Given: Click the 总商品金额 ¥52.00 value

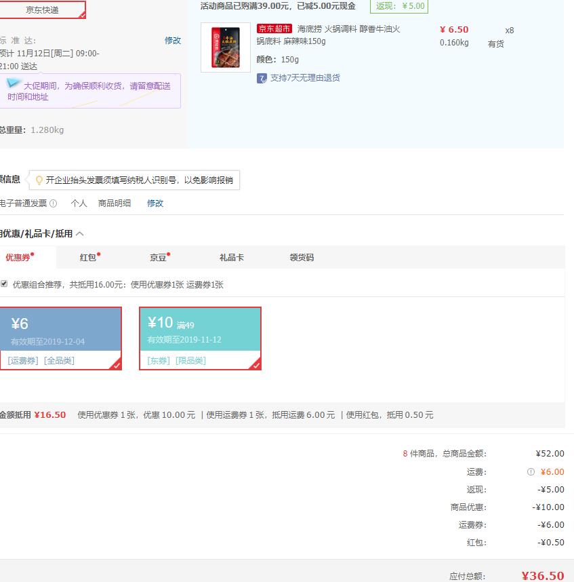Looking at the screenshot, I should pos(550,454).
